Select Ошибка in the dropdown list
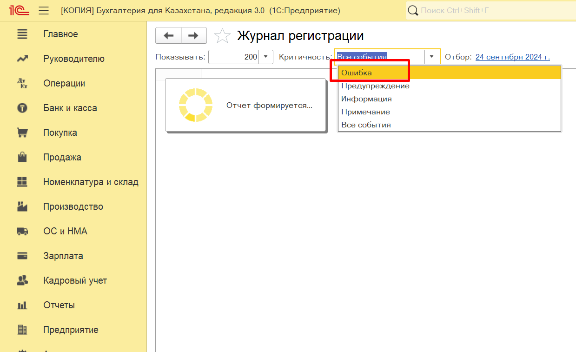 [450, 73]
